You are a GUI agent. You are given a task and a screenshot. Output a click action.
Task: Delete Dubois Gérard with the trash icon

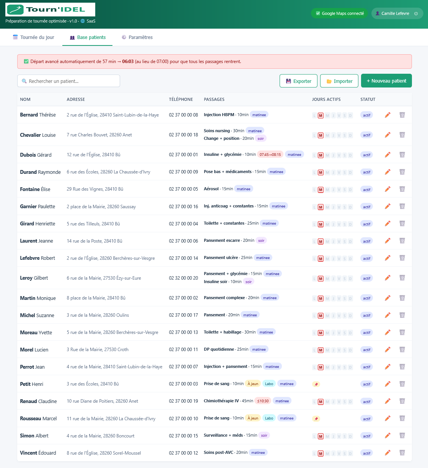(402, 155)
